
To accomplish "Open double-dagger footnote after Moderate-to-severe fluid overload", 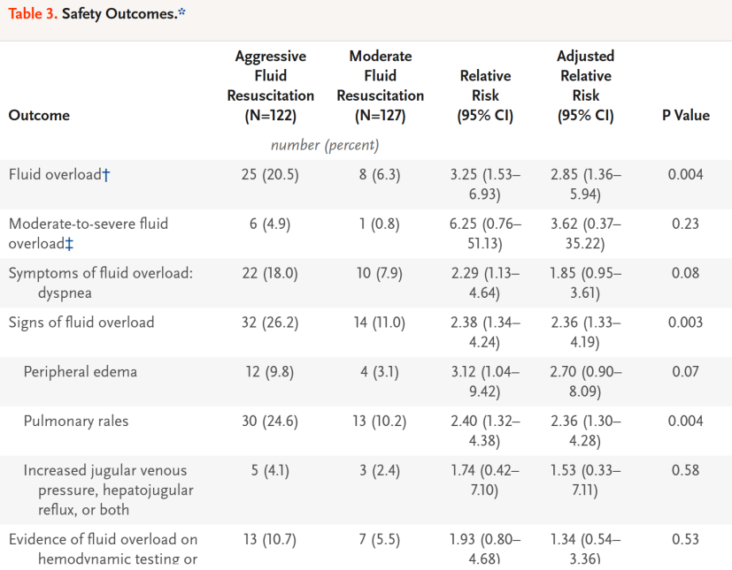I will [x=69, y=244].
